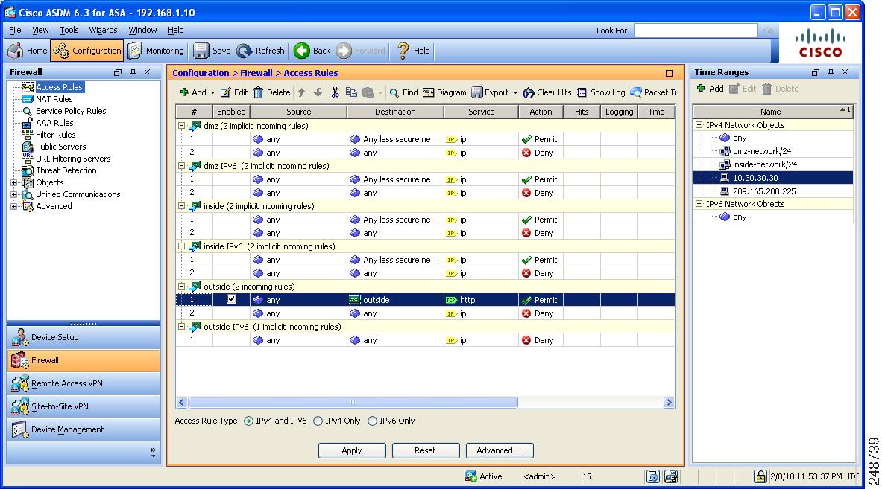882x489 pixels.
Task: Select IPv4 and IPv6 rule type
Action: 248,421
